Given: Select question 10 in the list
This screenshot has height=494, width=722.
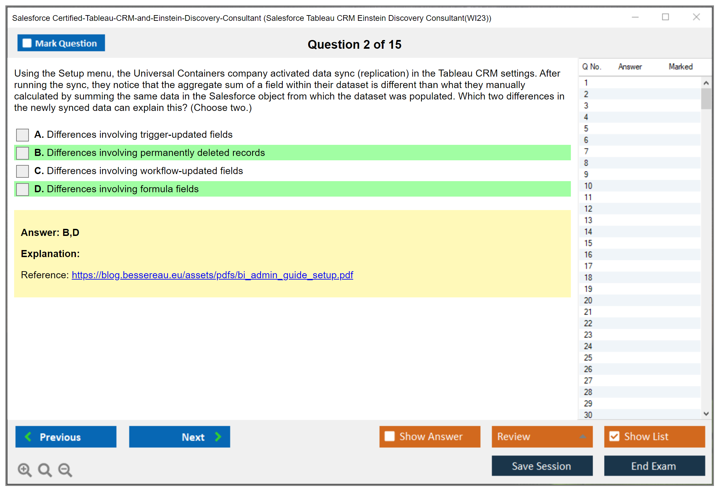Looking at the screenshot, I should click(x=588, y=186).
